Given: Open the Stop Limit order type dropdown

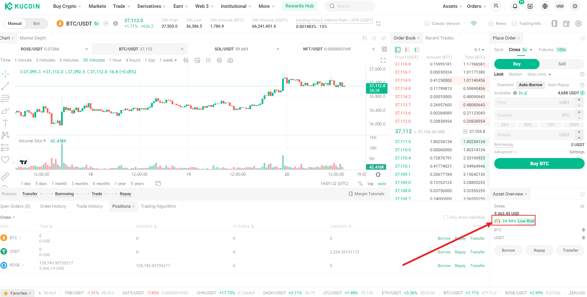Looking at the screenshot, I should [x=539, y=74].
